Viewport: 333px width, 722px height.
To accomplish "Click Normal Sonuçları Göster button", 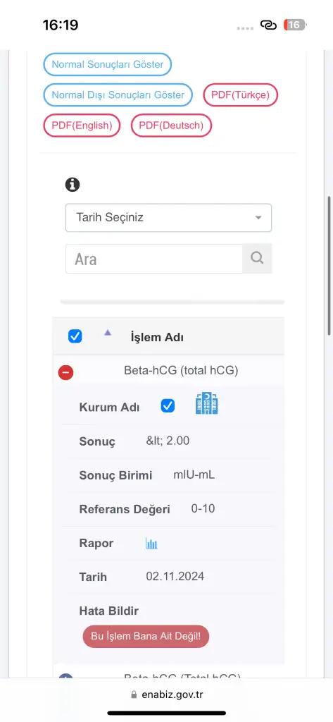I will coord(108,64).
